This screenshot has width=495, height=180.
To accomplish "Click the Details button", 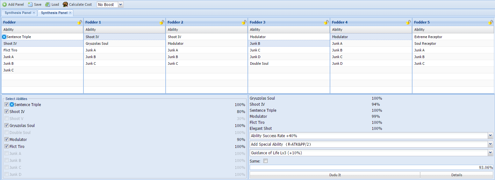I will pyautogui.click(x=456, y=175).
